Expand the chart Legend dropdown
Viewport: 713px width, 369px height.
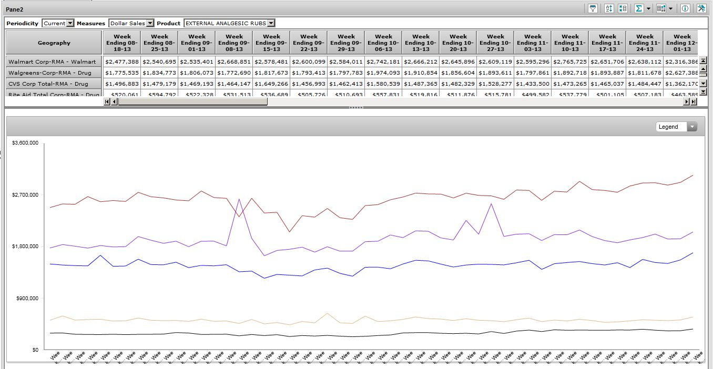coord(692,127)
